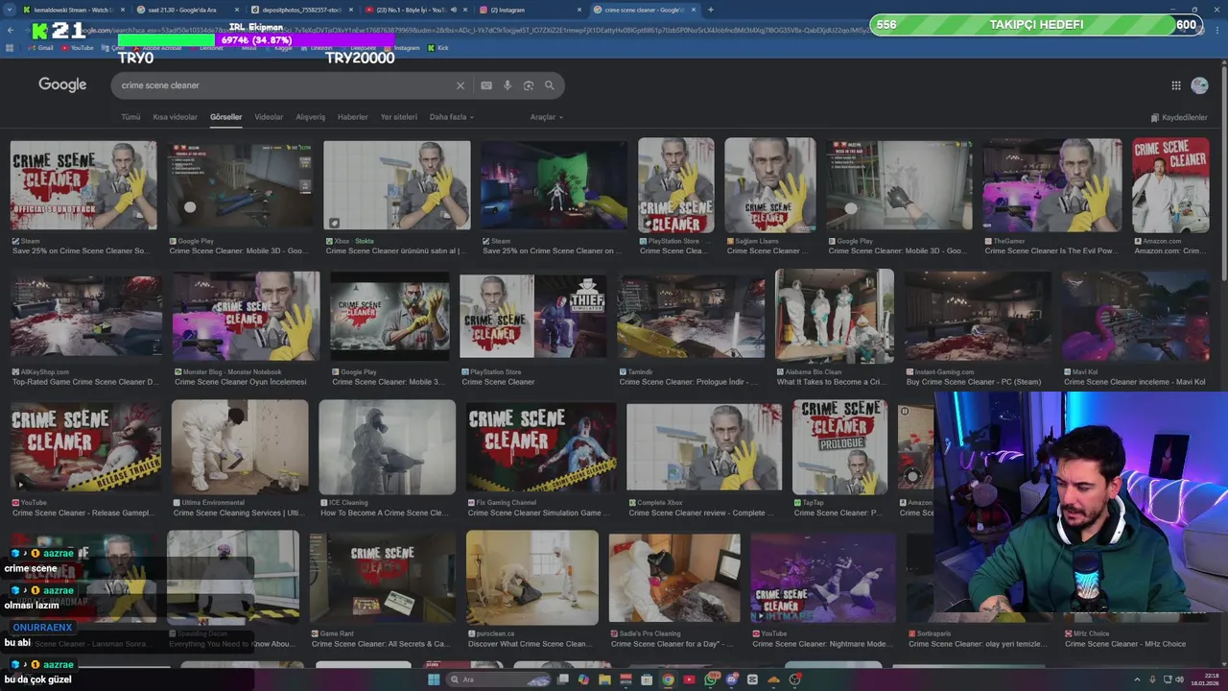Close the Instagram browser tab
1228x691 pixels.
[580, 10]
